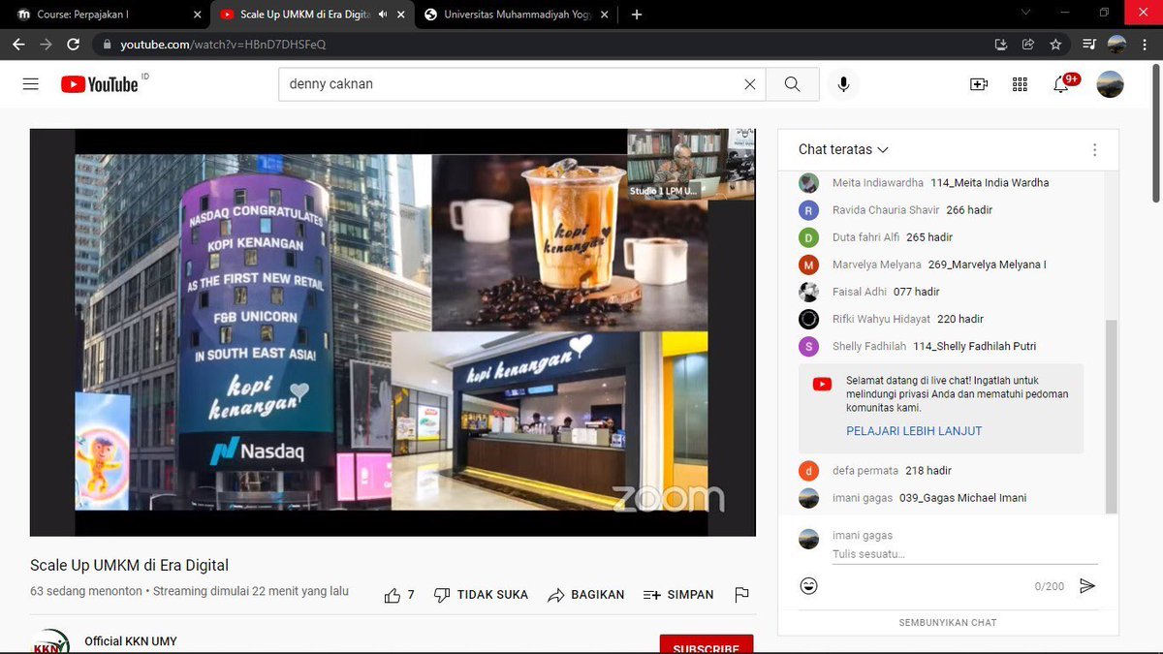1163x654 pixels.
Task: Go forward in the browser
Action: pos(46,45)
